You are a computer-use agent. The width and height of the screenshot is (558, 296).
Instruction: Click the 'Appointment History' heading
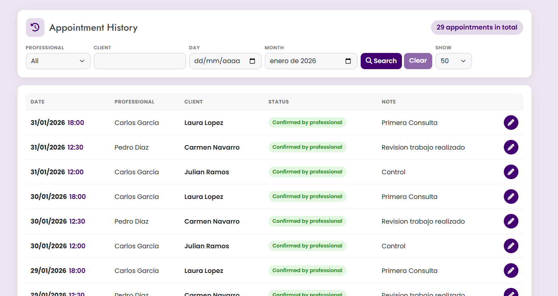pos(93,27)
